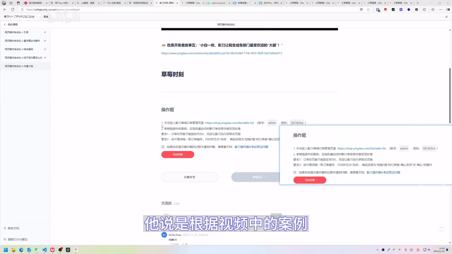Switch to the RSA 加密/解密 tab

(x=114, y=3)
